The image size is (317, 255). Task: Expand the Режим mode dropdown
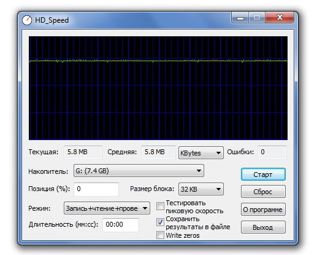click(x=107, y=208)
